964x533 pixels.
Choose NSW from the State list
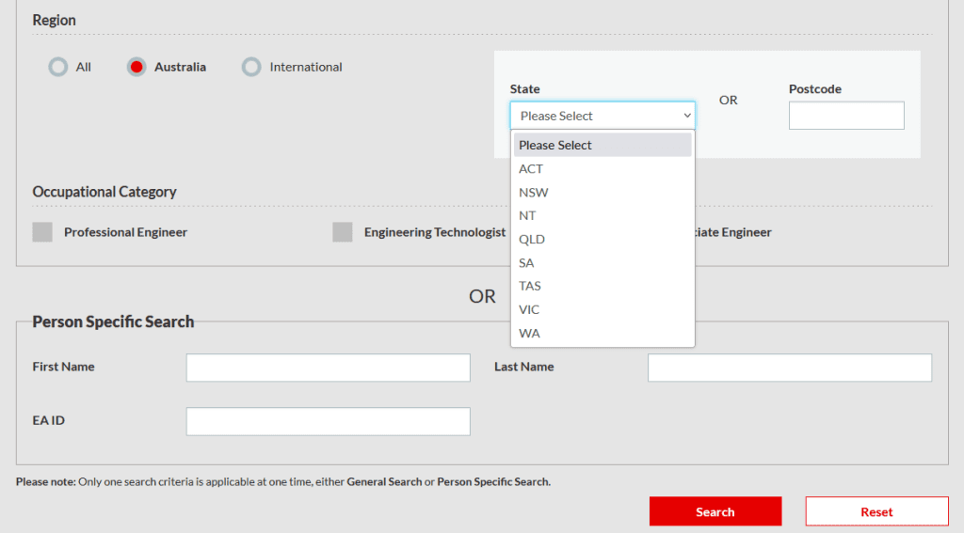tap(602, 192)
